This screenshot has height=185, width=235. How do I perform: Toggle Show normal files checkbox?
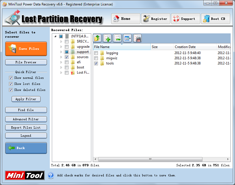(x=11, y=78)
